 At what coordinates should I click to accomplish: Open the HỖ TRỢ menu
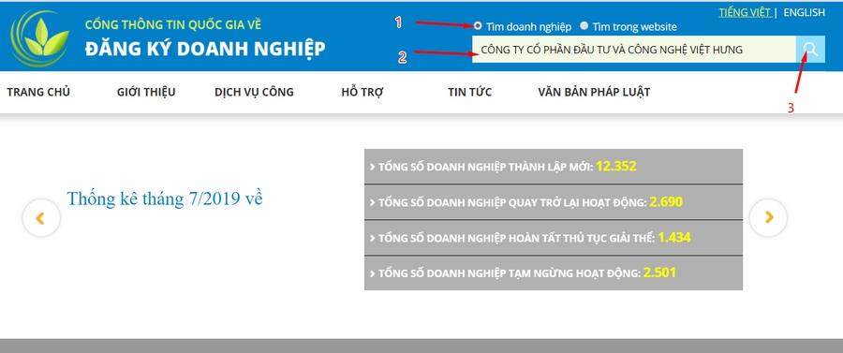[362, 92]
